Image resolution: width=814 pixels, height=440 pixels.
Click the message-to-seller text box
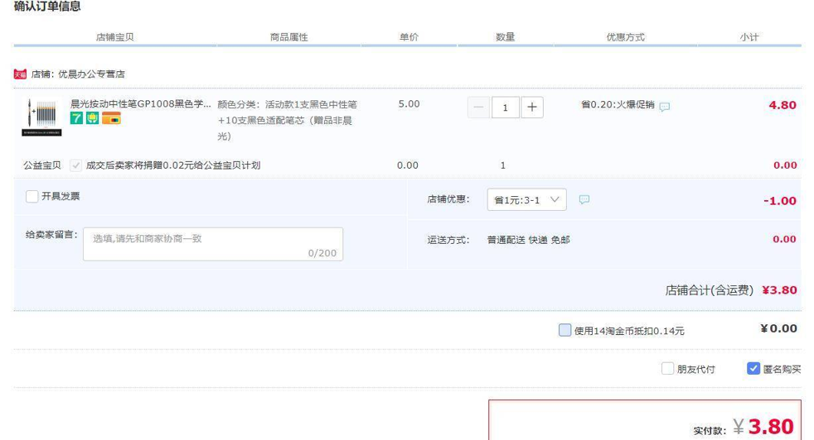(x=213, y=244)
